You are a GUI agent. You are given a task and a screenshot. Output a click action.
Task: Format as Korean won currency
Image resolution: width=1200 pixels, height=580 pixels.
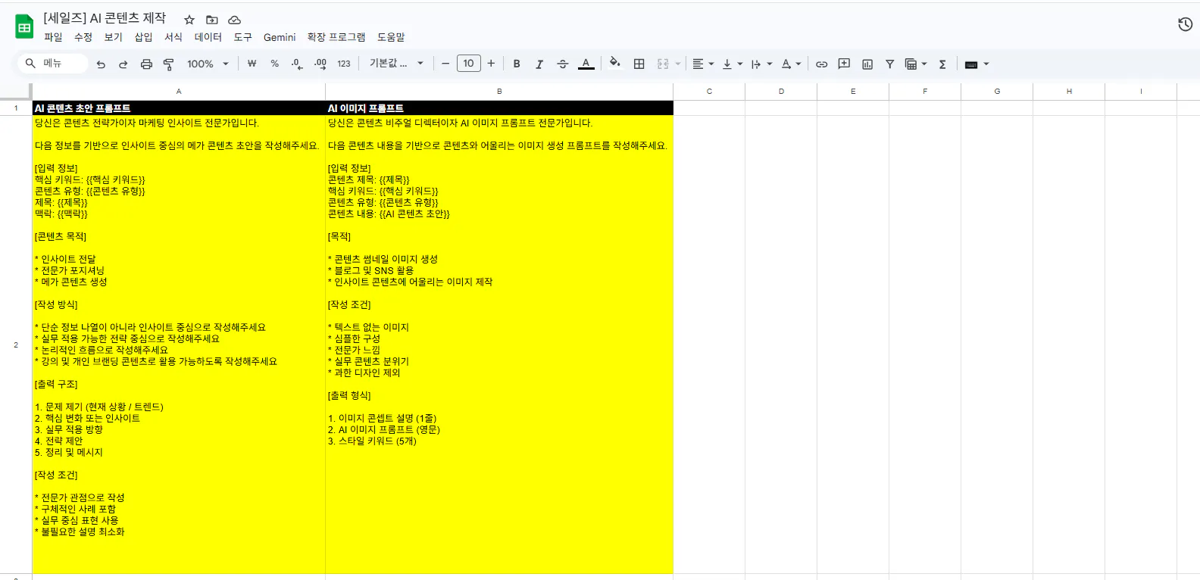point(252,64)
